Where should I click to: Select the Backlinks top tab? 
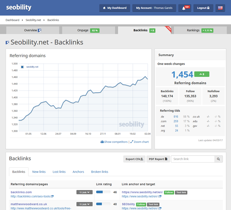click(x=144, y=30)
